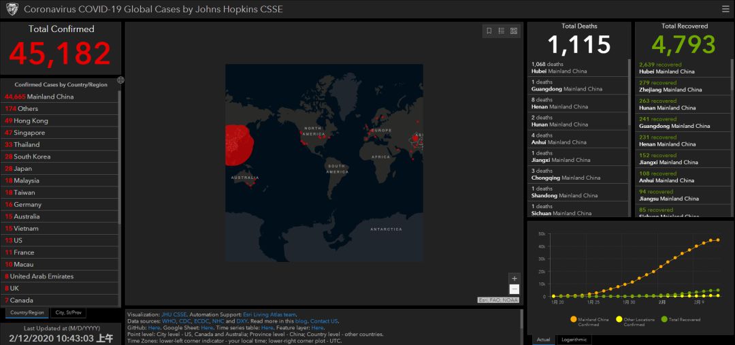Select the Others row with 174 cases
735x345 pixels.
coord(59,109)
